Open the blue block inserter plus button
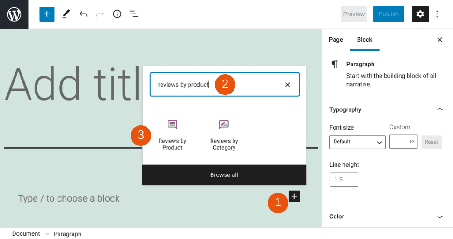 (47, 14)
